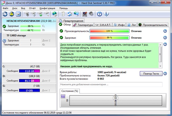Image resolution: width=172 pixels, height=116 pixels.
Task: Open the Отчёт menu
Action: [32, 8]
